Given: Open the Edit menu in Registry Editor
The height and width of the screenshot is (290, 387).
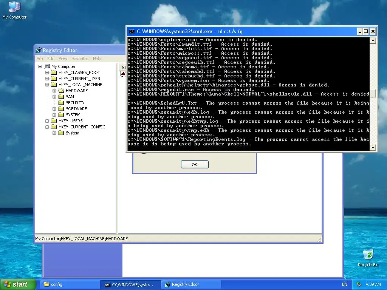Looking at the screenshot, I should point(51,59).
